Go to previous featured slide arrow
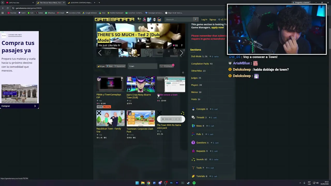The height and width of the screenshot is (186, 331). (x=100, y=53)
